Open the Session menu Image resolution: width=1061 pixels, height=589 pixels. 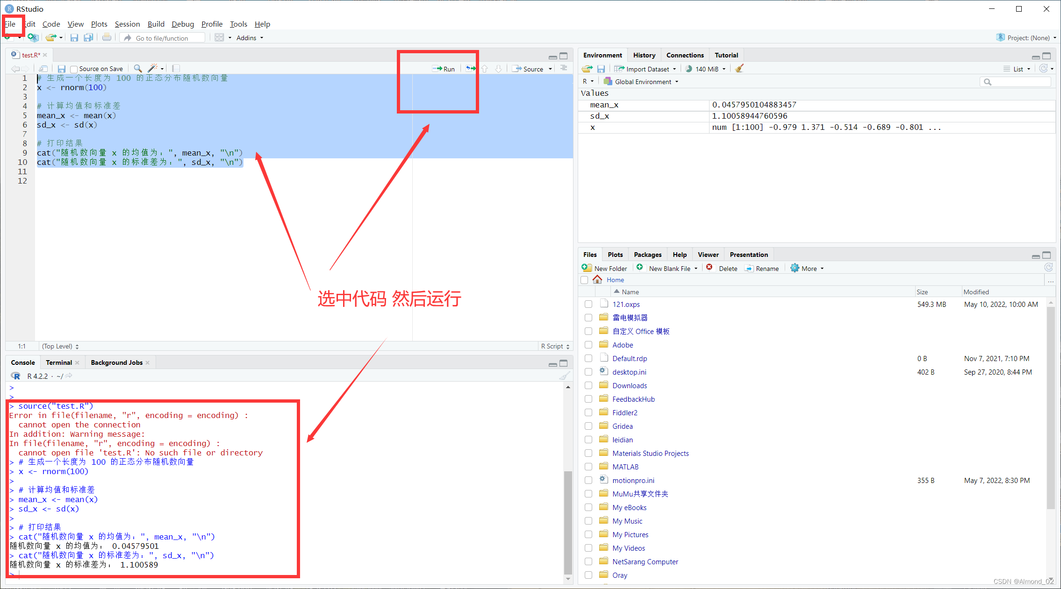[127, 24]
